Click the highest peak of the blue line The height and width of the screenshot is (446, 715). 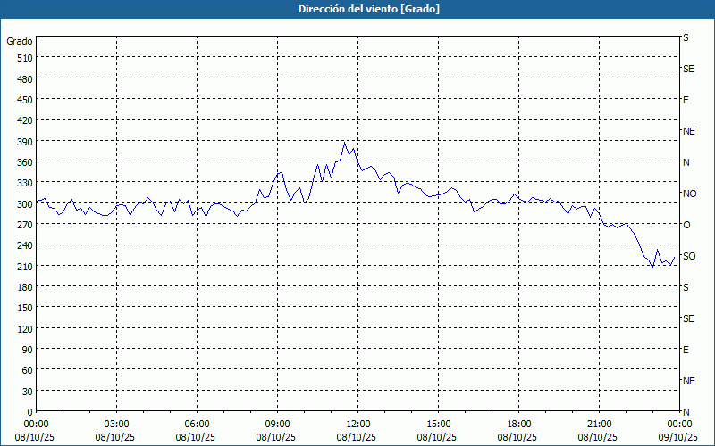click(345, 142)
